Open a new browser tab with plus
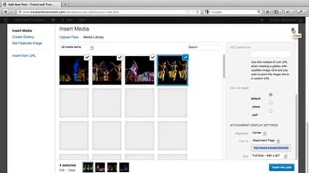309x173 pixels. 65,4
